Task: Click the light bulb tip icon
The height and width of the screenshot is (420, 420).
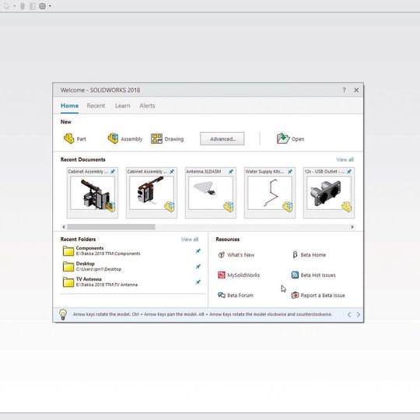Action: (x=63, y=314)
